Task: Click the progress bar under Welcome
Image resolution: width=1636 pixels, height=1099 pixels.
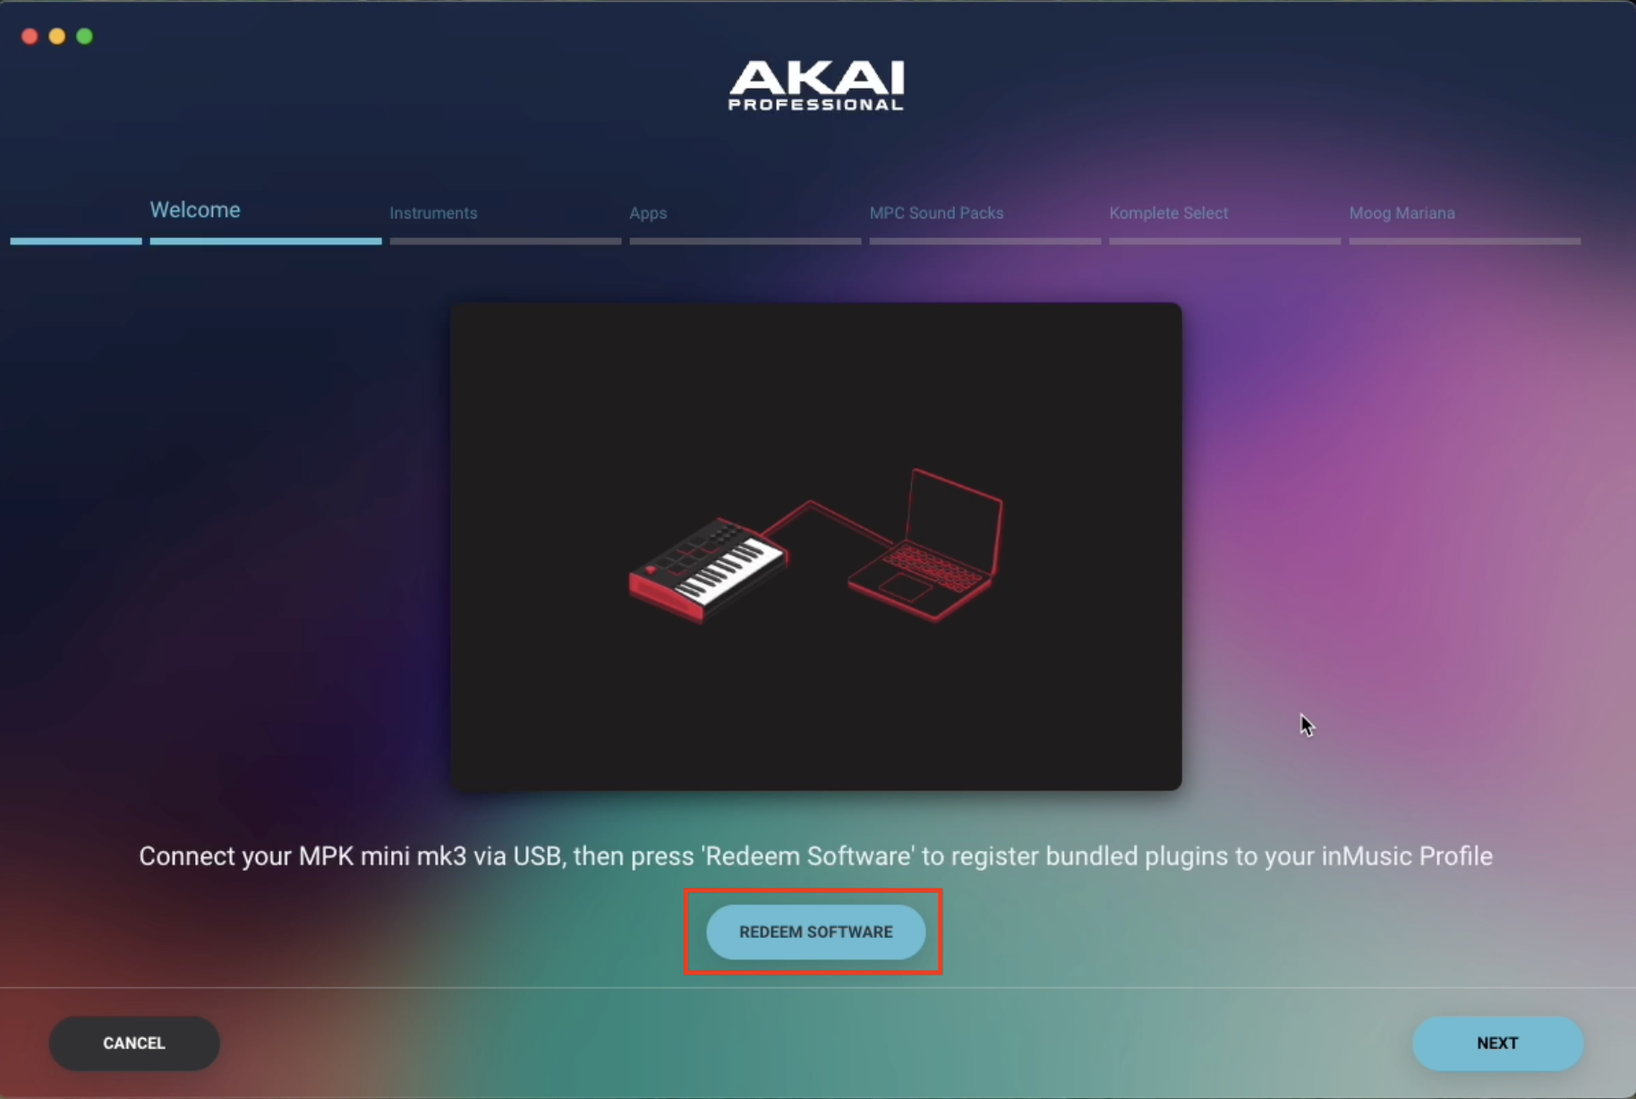Action: [266, 241]
